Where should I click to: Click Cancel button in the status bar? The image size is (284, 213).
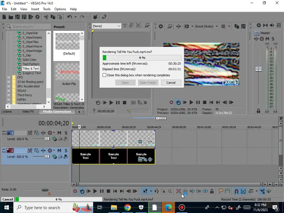click(x=7, y=199)
